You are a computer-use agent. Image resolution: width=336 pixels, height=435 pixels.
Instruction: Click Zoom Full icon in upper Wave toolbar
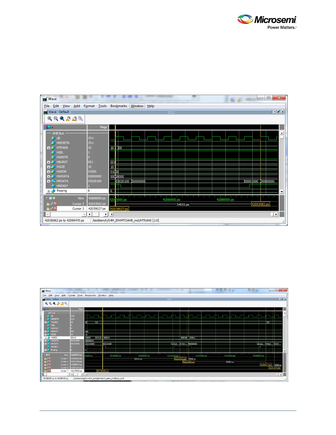point(62,119)
